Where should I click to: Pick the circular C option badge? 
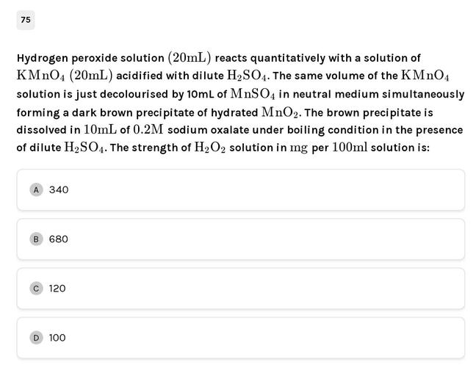pos(36,288)
